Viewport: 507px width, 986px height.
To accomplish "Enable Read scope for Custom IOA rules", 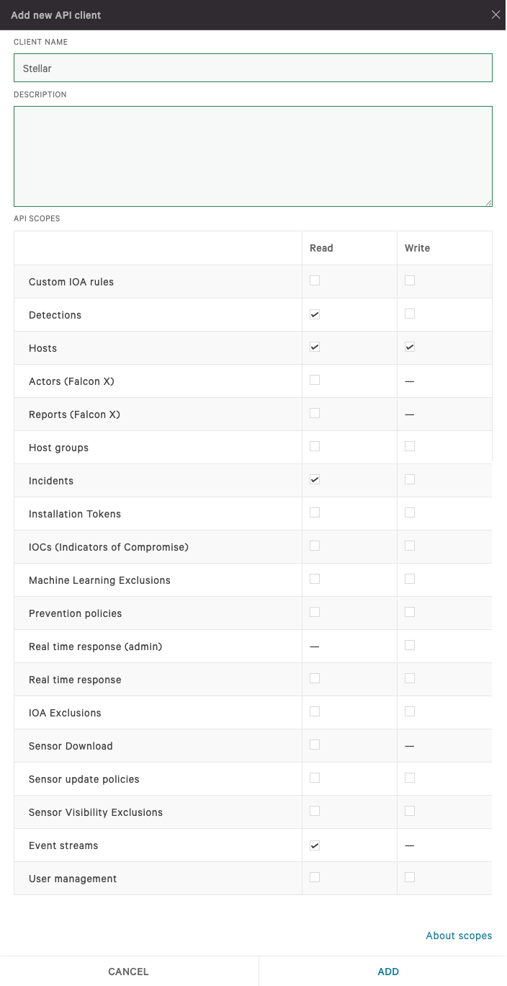I will 315,280.
